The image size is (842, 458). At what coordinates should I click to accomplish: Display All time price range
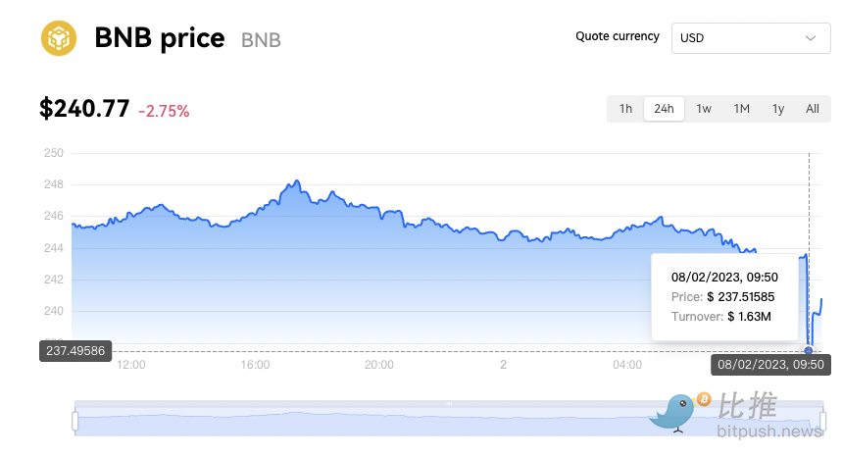click(812, 109)
